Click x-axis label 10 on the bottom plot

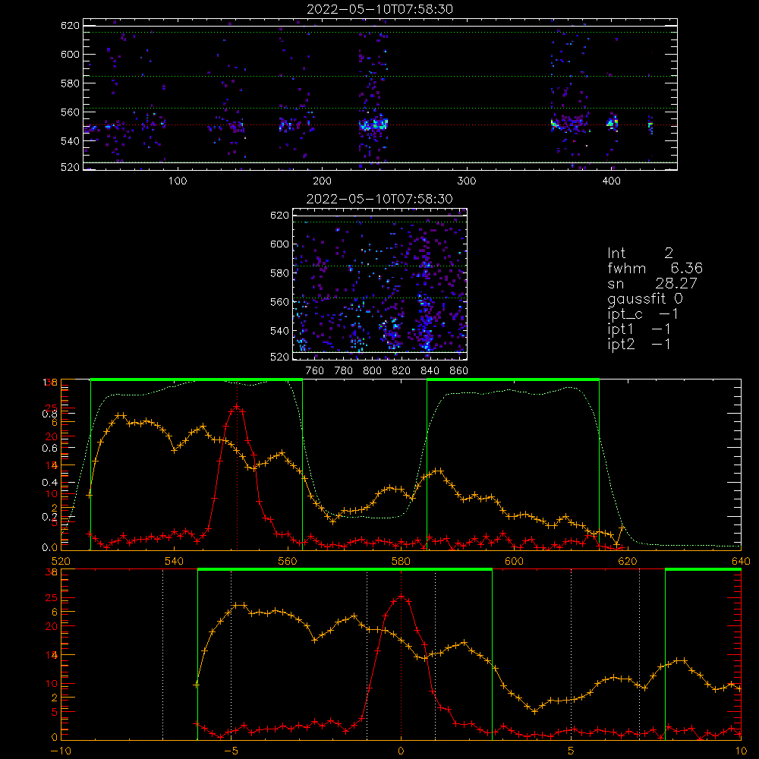click(741, 751)
